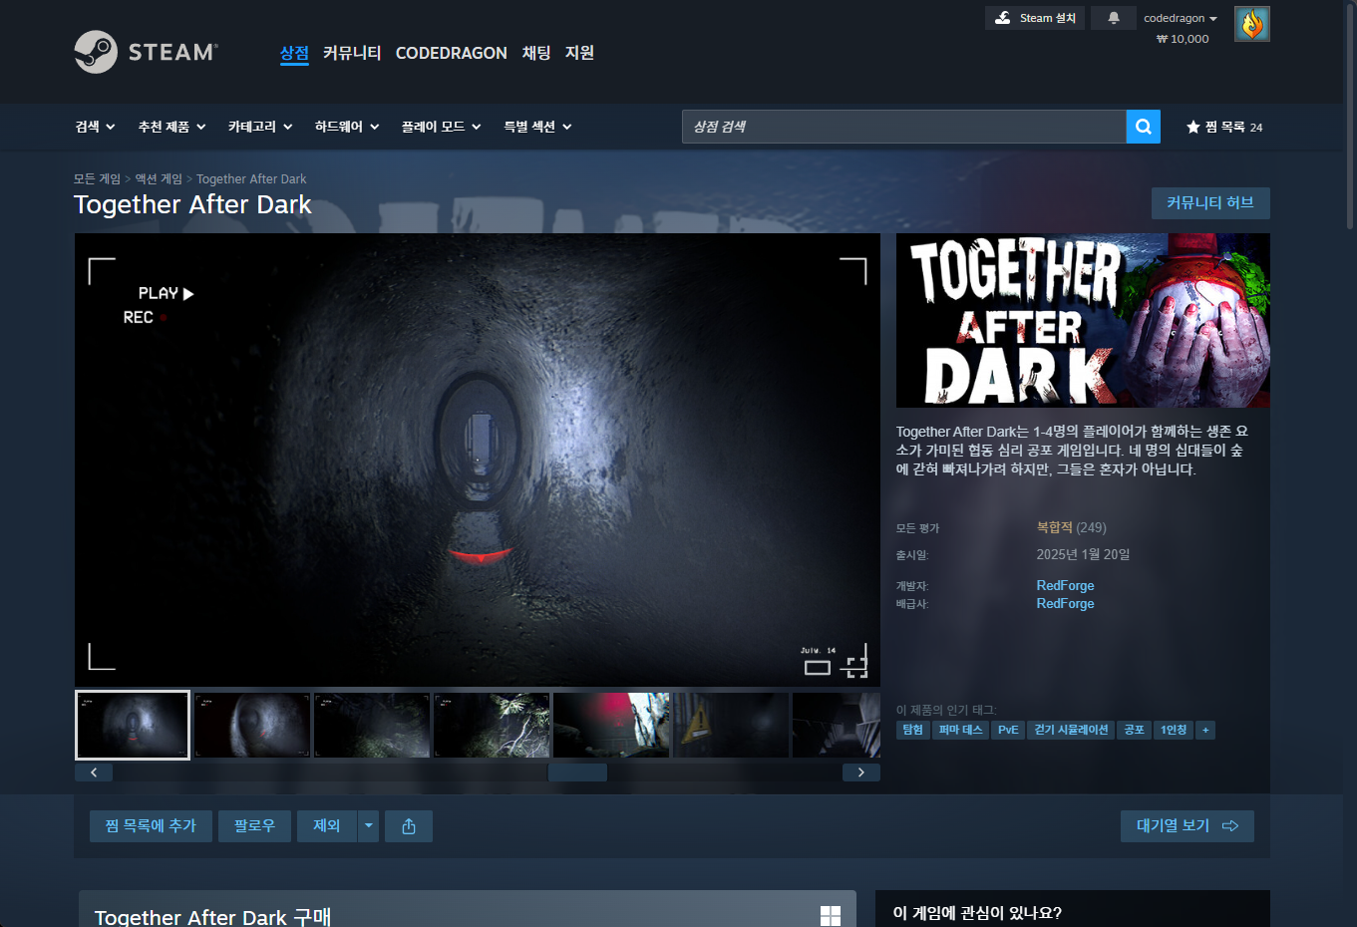1357x927 pixels.
Task: Open the CODEDRAGON profile menu
Action: point(452,53)
